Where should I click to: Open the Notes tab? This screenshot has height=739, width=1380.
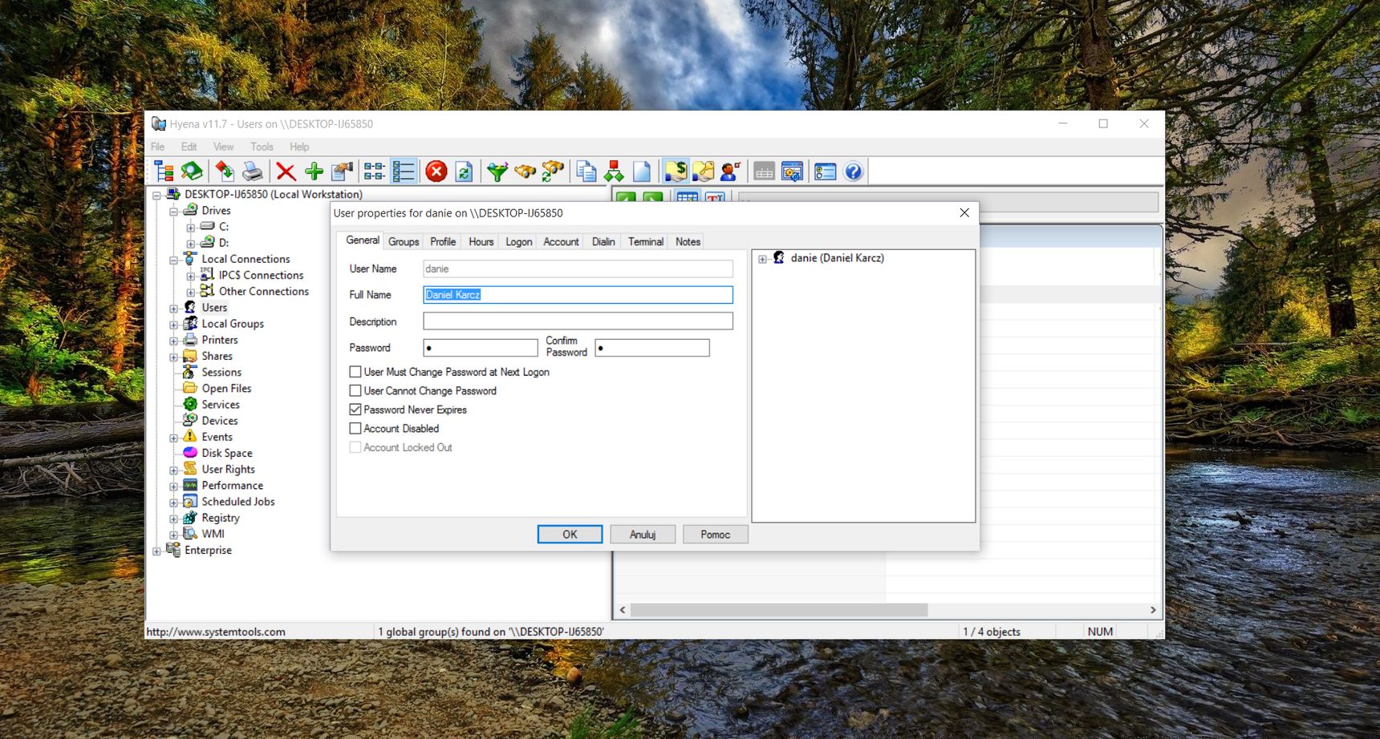(688, 241)
